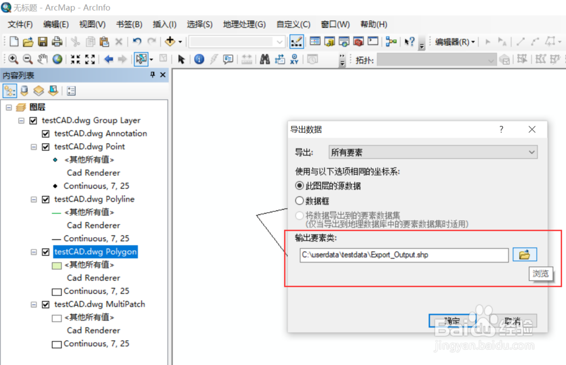This screenshot has width=566, height=365.
Task: Open a map document with folder icon
Action: click(28, 41)
